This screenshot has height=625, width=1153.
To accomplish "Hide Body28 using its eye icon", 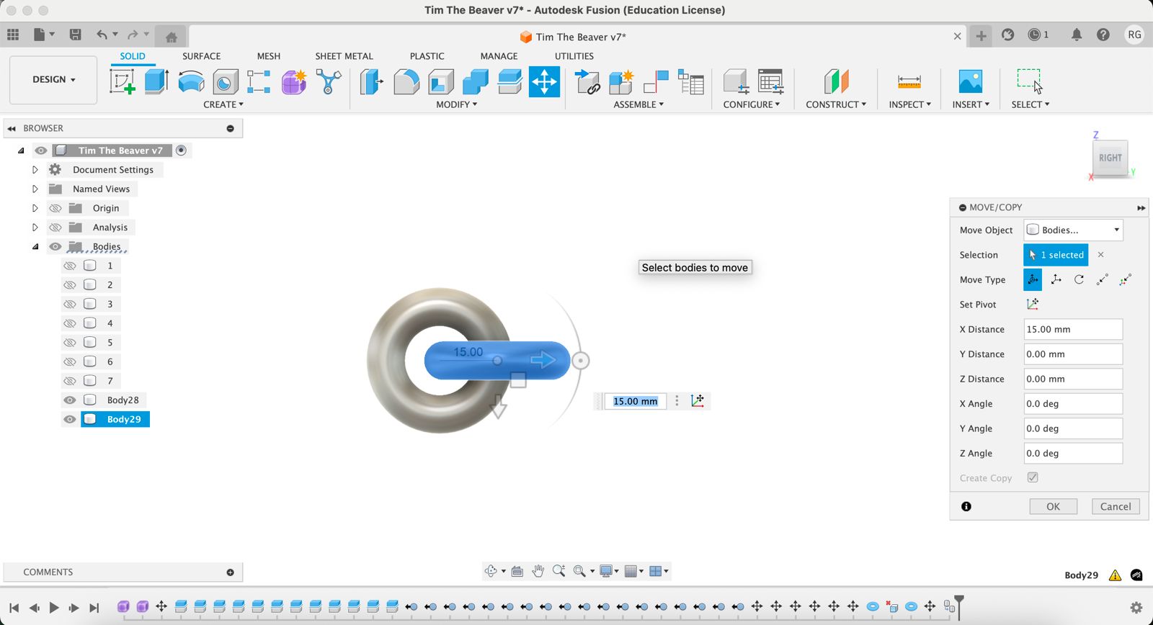I will (x=70, y=400).
